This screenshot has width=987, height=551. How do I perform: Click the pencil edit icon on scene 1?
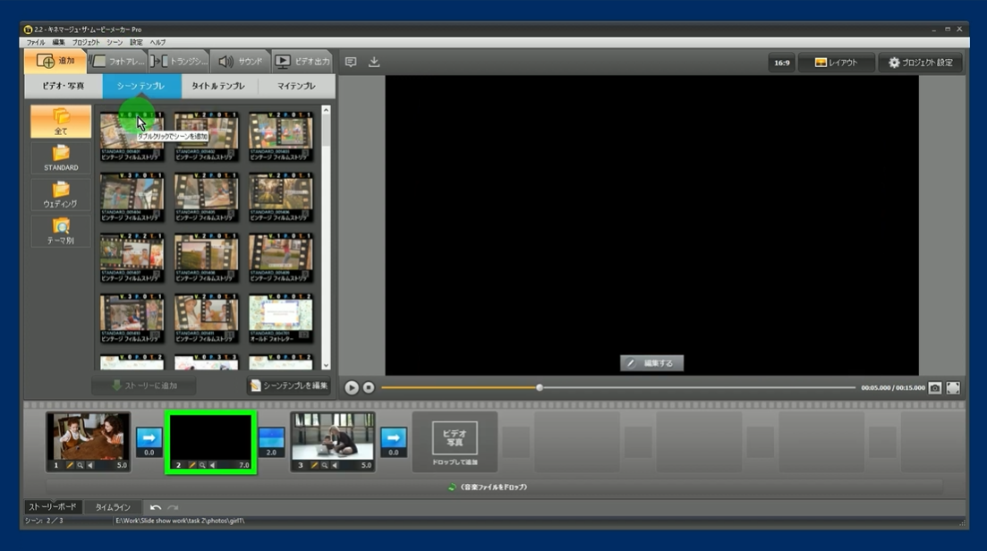(x=68, y=465)
